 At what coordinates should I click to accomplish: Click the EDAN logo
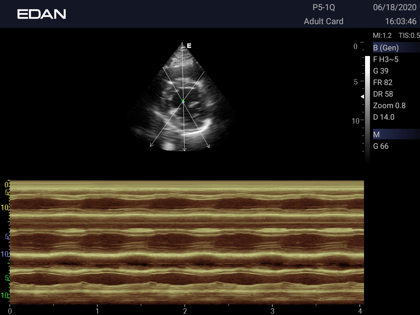tap(41, 14)
